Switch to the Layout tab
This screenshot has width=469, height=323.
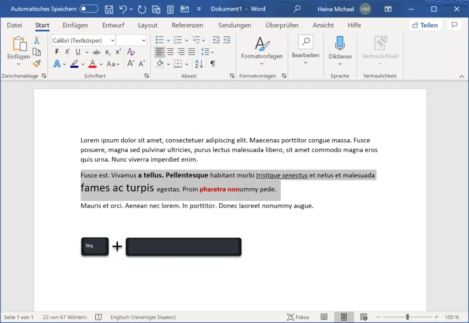click(147, 25)
